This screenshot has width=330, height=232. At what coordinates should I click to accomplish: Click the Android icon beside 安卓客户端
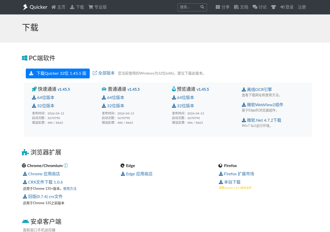26,221
